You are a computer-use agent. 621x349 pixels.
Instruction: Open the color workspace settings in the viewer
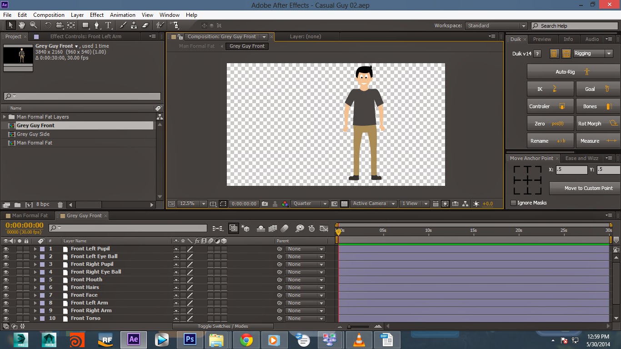coord(285,204)
